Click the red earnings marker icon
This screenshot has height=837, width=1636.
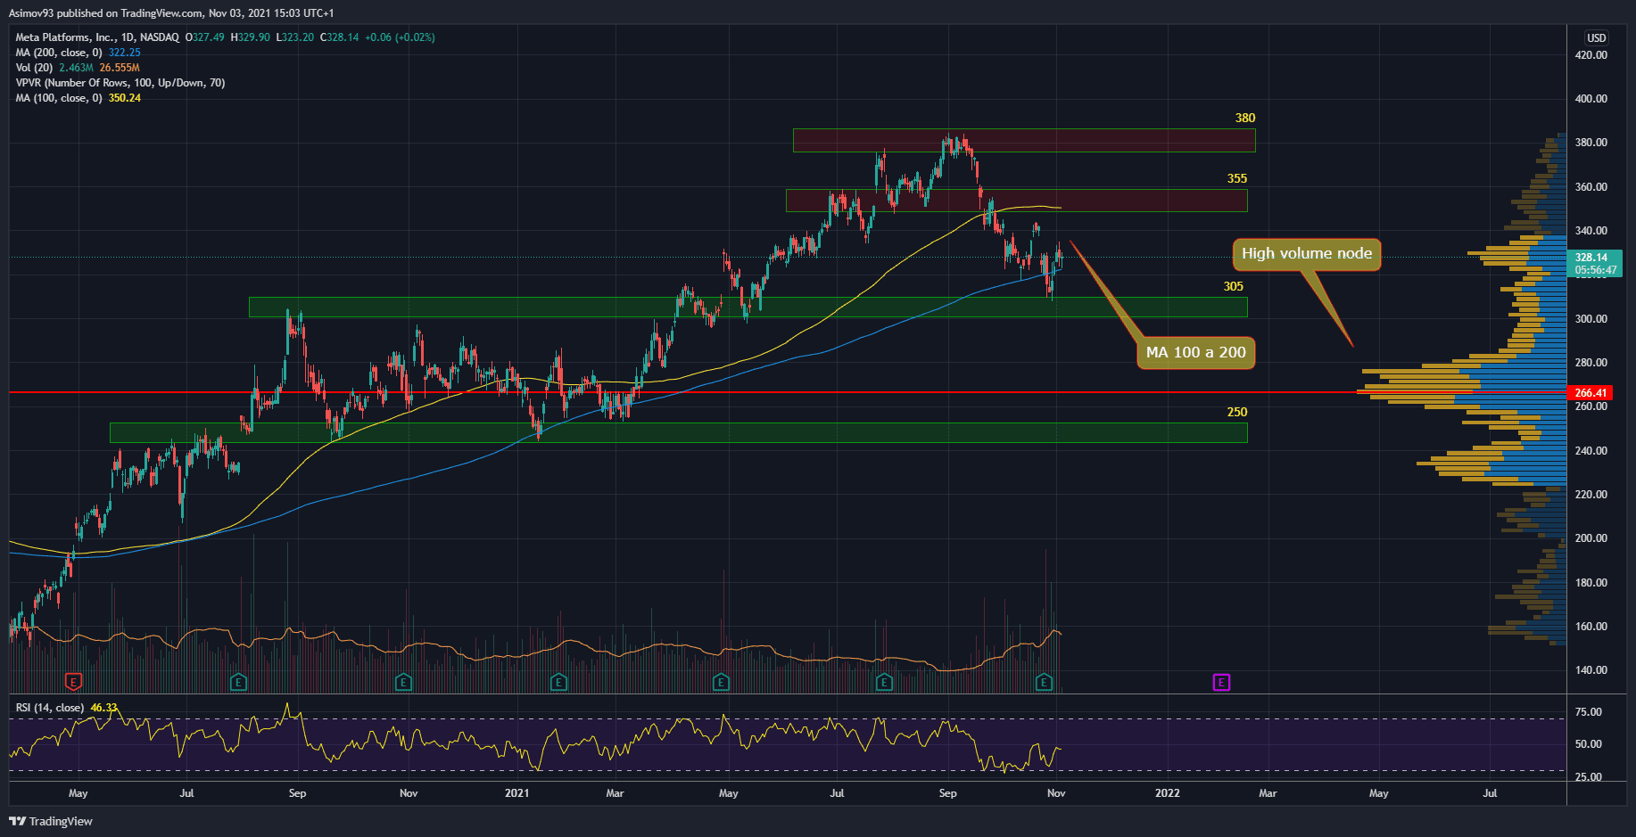point(74,682)
